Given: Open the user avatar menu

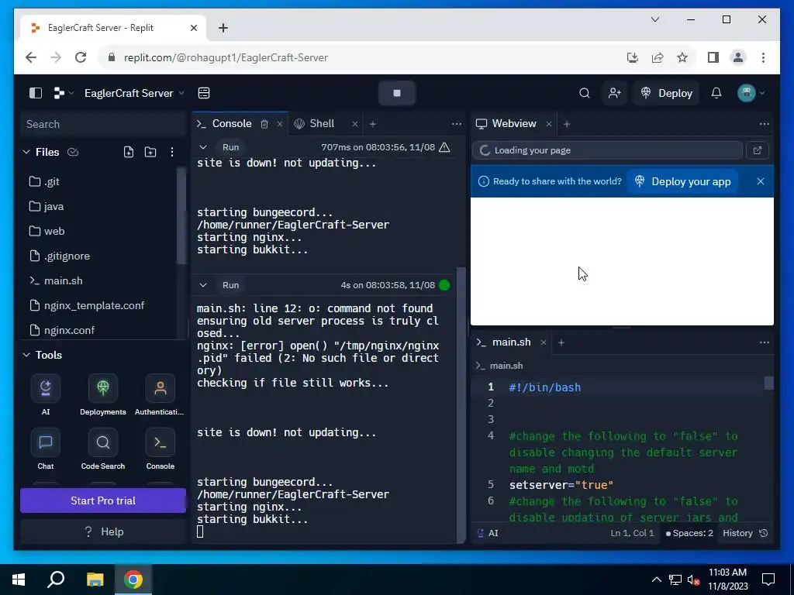Looking at the screenshot, I should pos(751,93).
